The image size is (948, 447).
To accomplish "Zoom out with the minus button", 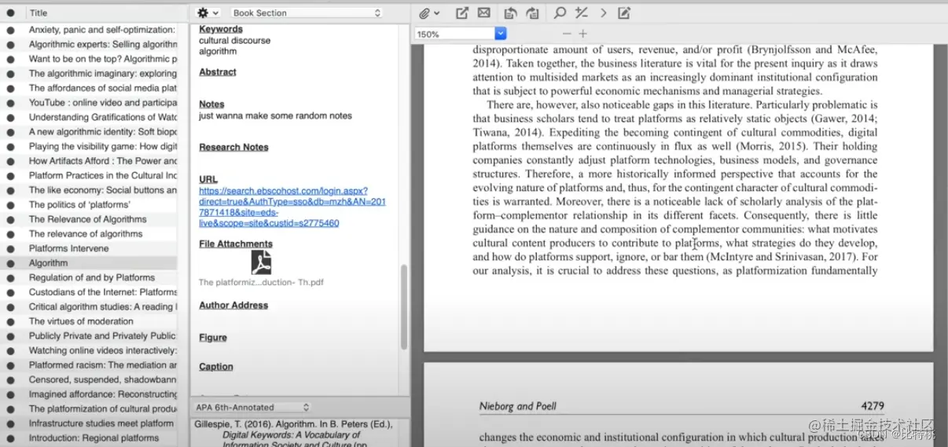I will coord(567,34).
